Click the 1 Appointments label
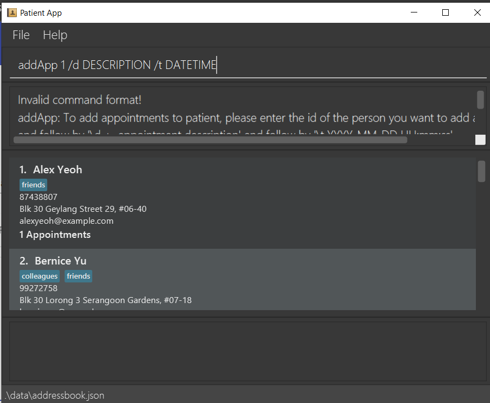This screenshot has width=490, height=403. pos(55,235)
